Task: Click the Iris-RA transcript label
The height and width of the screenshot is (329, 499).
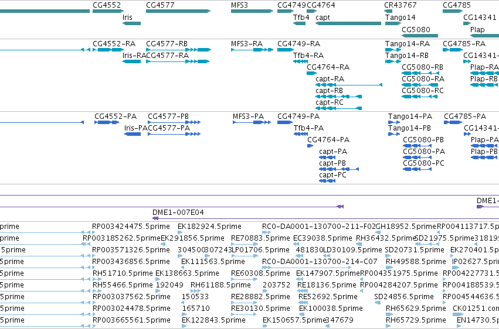Action: click(134, 55)
